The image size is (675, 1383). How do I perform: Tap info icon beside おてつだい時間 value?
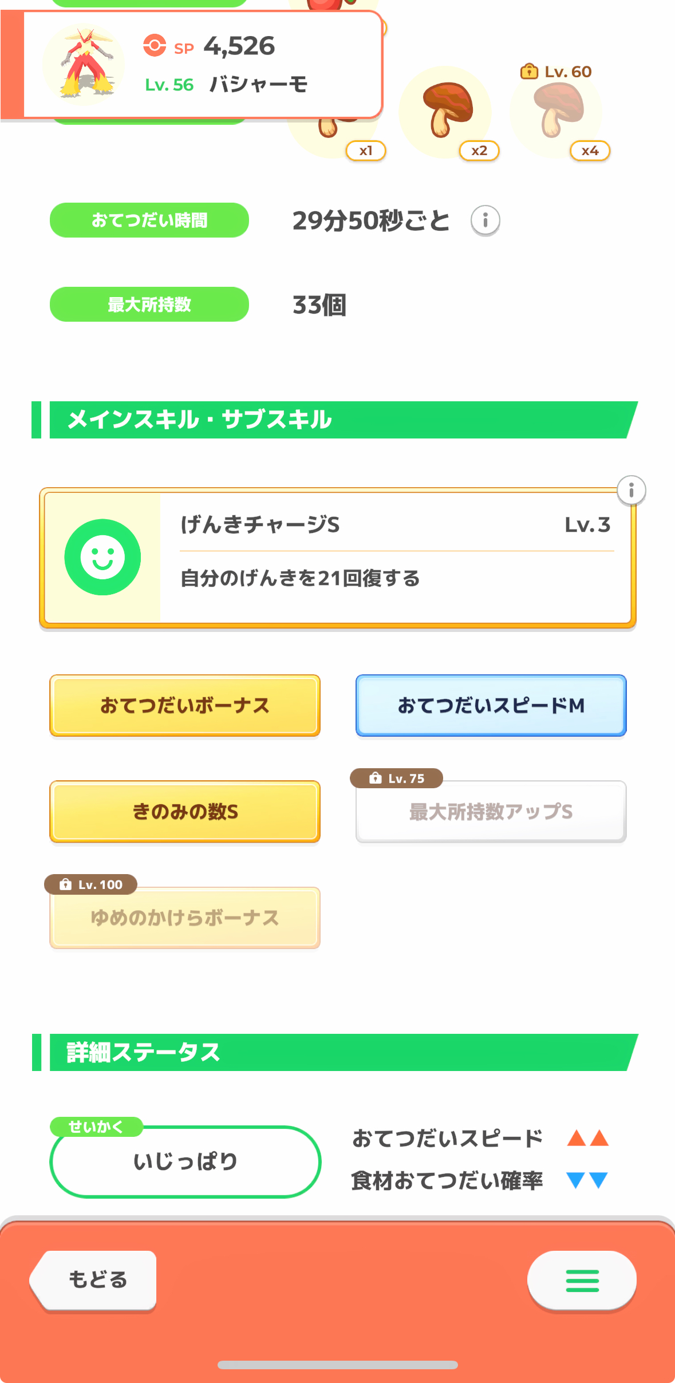pos(485,220)
